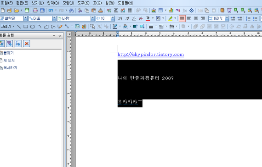Select the arc drawing tool
The height and width of the screenshot is (167, 262).
[40, 27]
